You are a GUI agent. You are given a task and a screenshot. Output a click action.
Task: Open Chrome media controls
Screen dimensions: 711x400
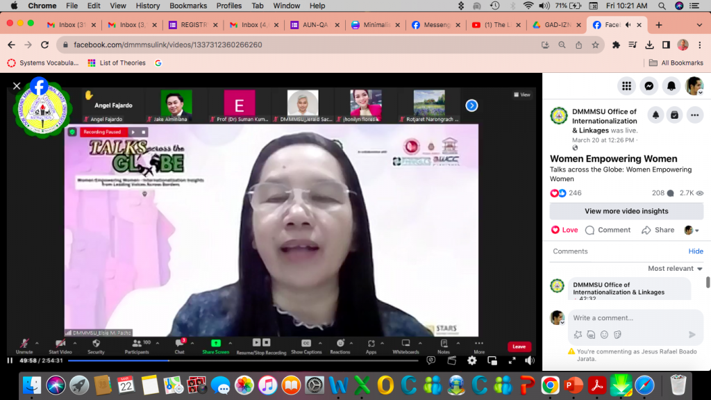pyautogui.click(x=633, y=45)
